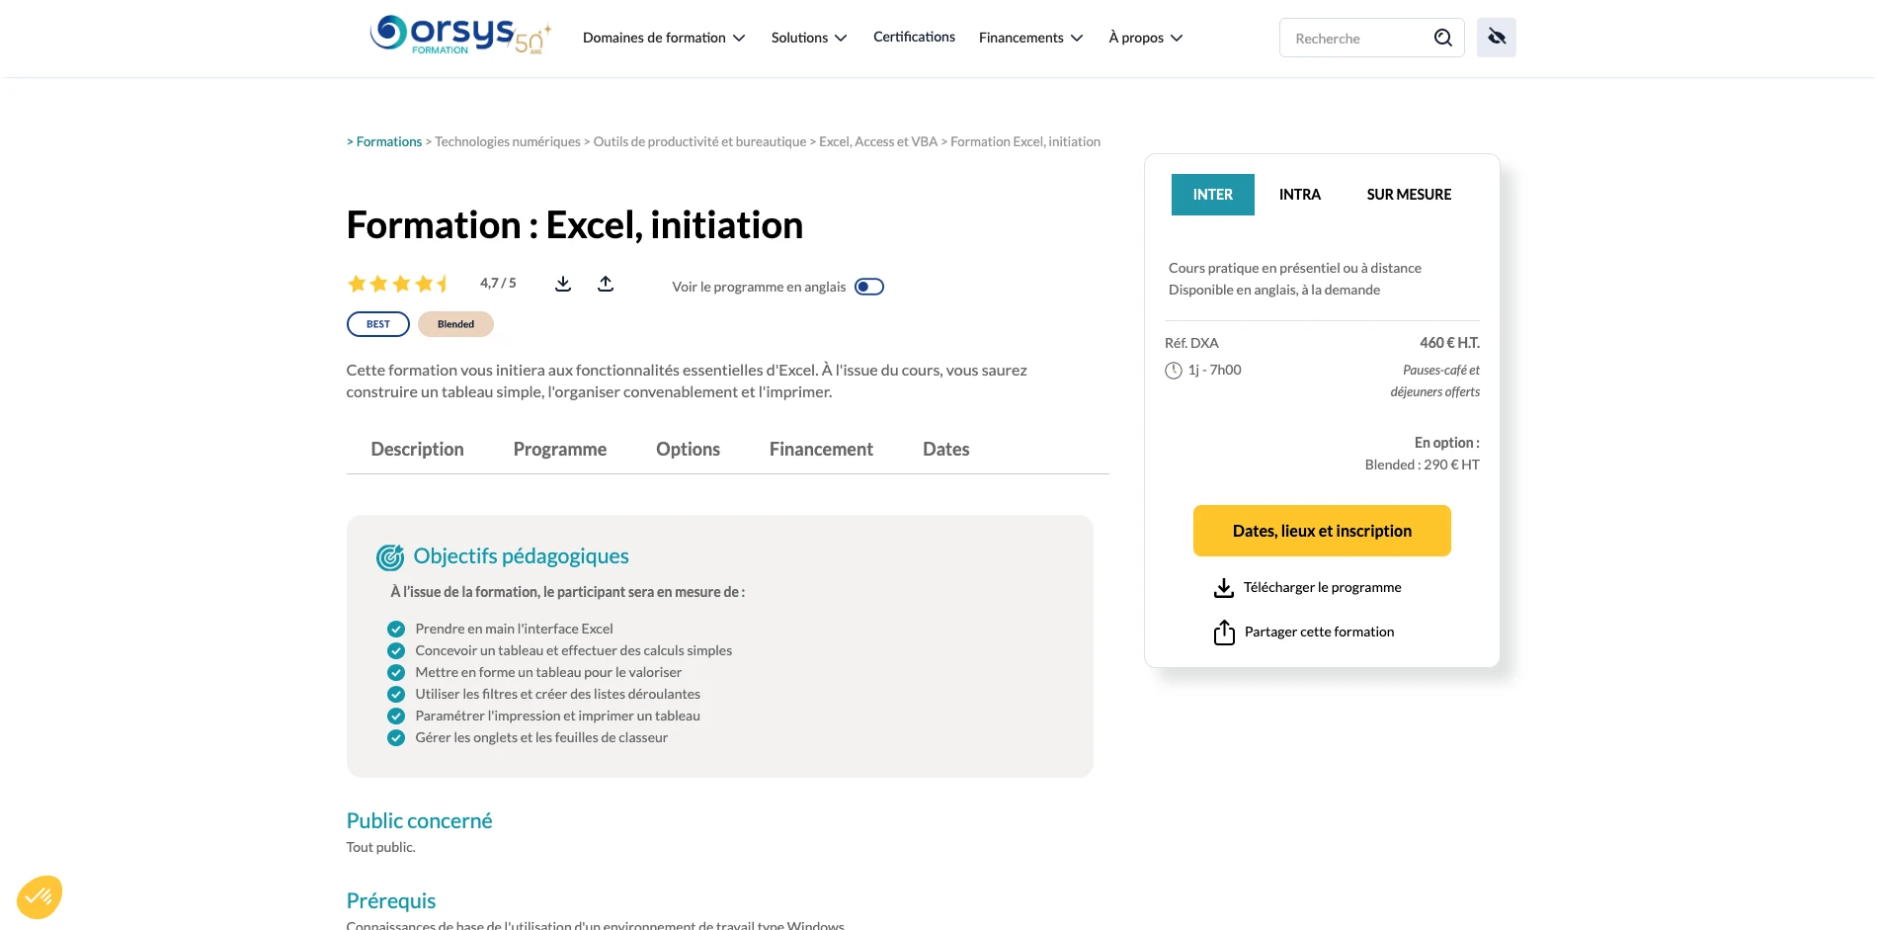Viewport: 1877px width, 930px height.
Task: Click check icon beside Concevoir un tableau
Action: pyautogui.click(x=396, y=651)
